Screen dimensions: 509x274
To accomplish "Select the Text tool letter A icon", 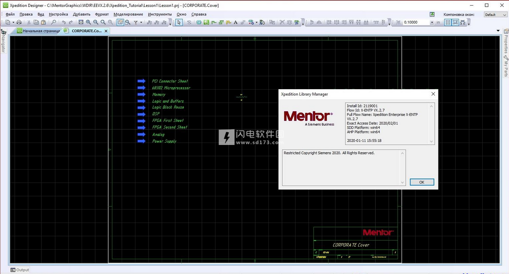I will (236, 22).
